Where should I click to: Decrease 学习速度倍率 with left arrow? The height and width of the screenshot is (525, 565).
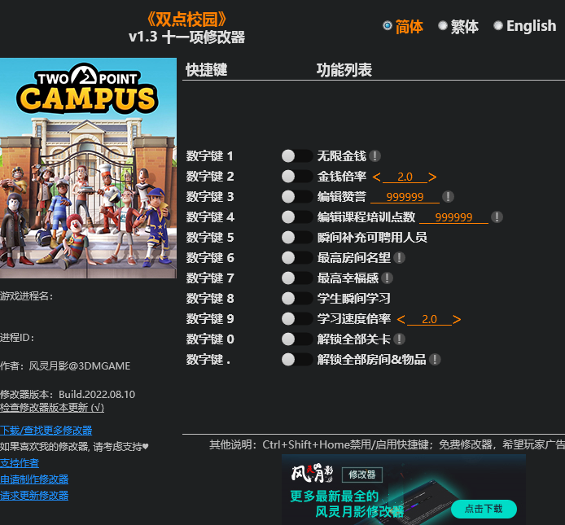[x=401, y=319]
